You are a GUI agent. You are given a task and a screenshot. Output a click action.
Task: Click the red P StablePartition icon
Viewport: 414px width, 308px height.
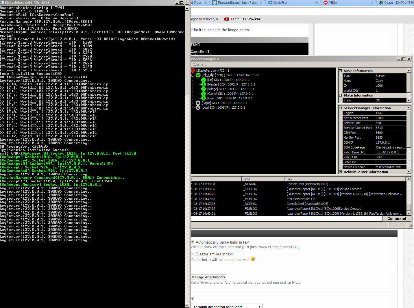[193, 70]
